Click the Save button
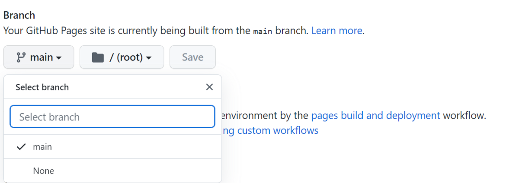 [x=192, y=57]
